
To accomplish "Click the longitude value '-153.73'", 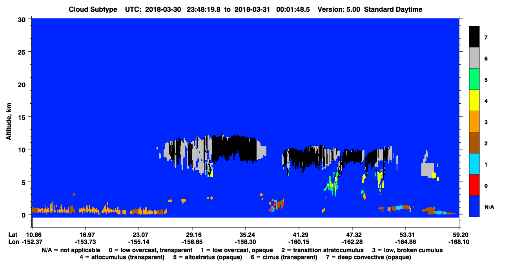I will click(x=85, y=242).
